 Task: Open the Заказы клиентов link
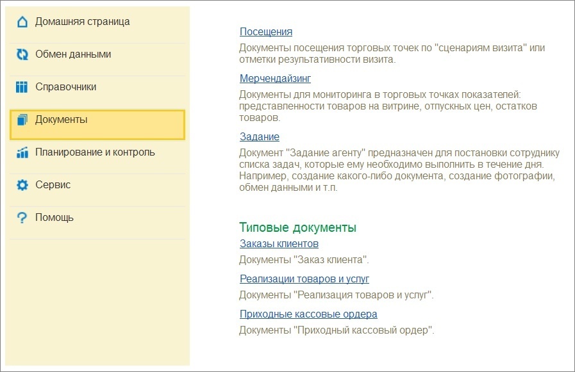pyautogui.click(x=279, y=243)
